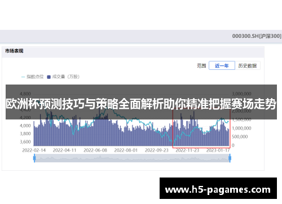Viewport: 282px width, 204px height.
Task: Click the 欧洲杯预测技巧 headline banner
Action: pyautogui.click(x=141, y=102)
